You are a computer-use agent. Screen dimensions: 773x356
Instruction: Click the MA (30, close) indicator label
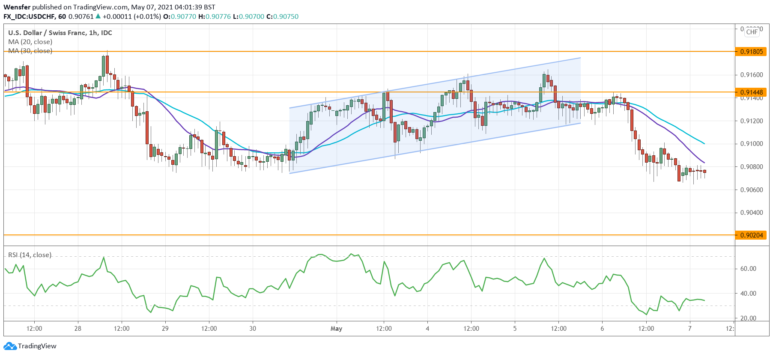tap(30, 51)
